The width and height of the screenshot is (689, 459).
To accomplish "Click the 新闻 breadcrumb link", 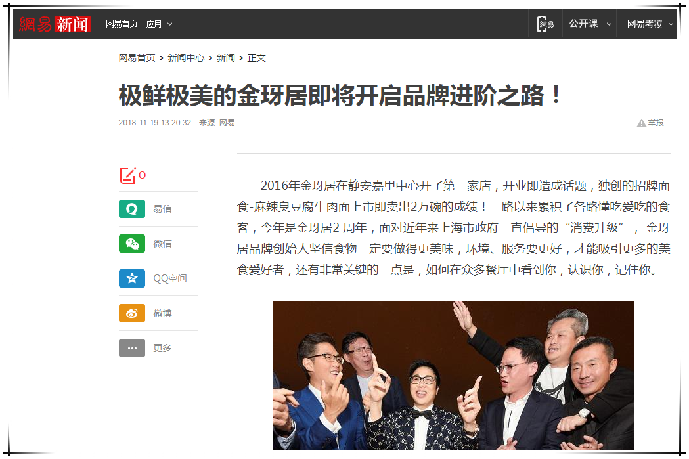I will click(x=225, y=58).
